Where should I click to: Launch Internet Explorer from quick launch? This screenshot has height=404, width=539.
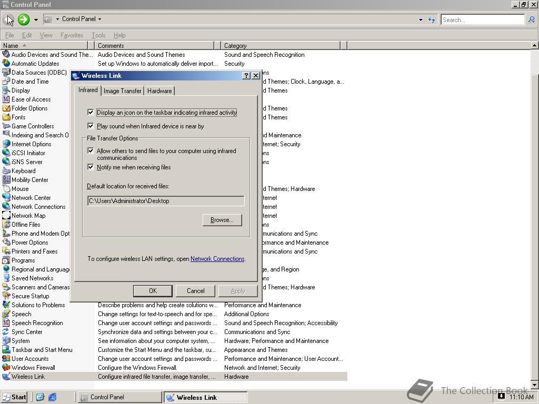coord(52,397)
